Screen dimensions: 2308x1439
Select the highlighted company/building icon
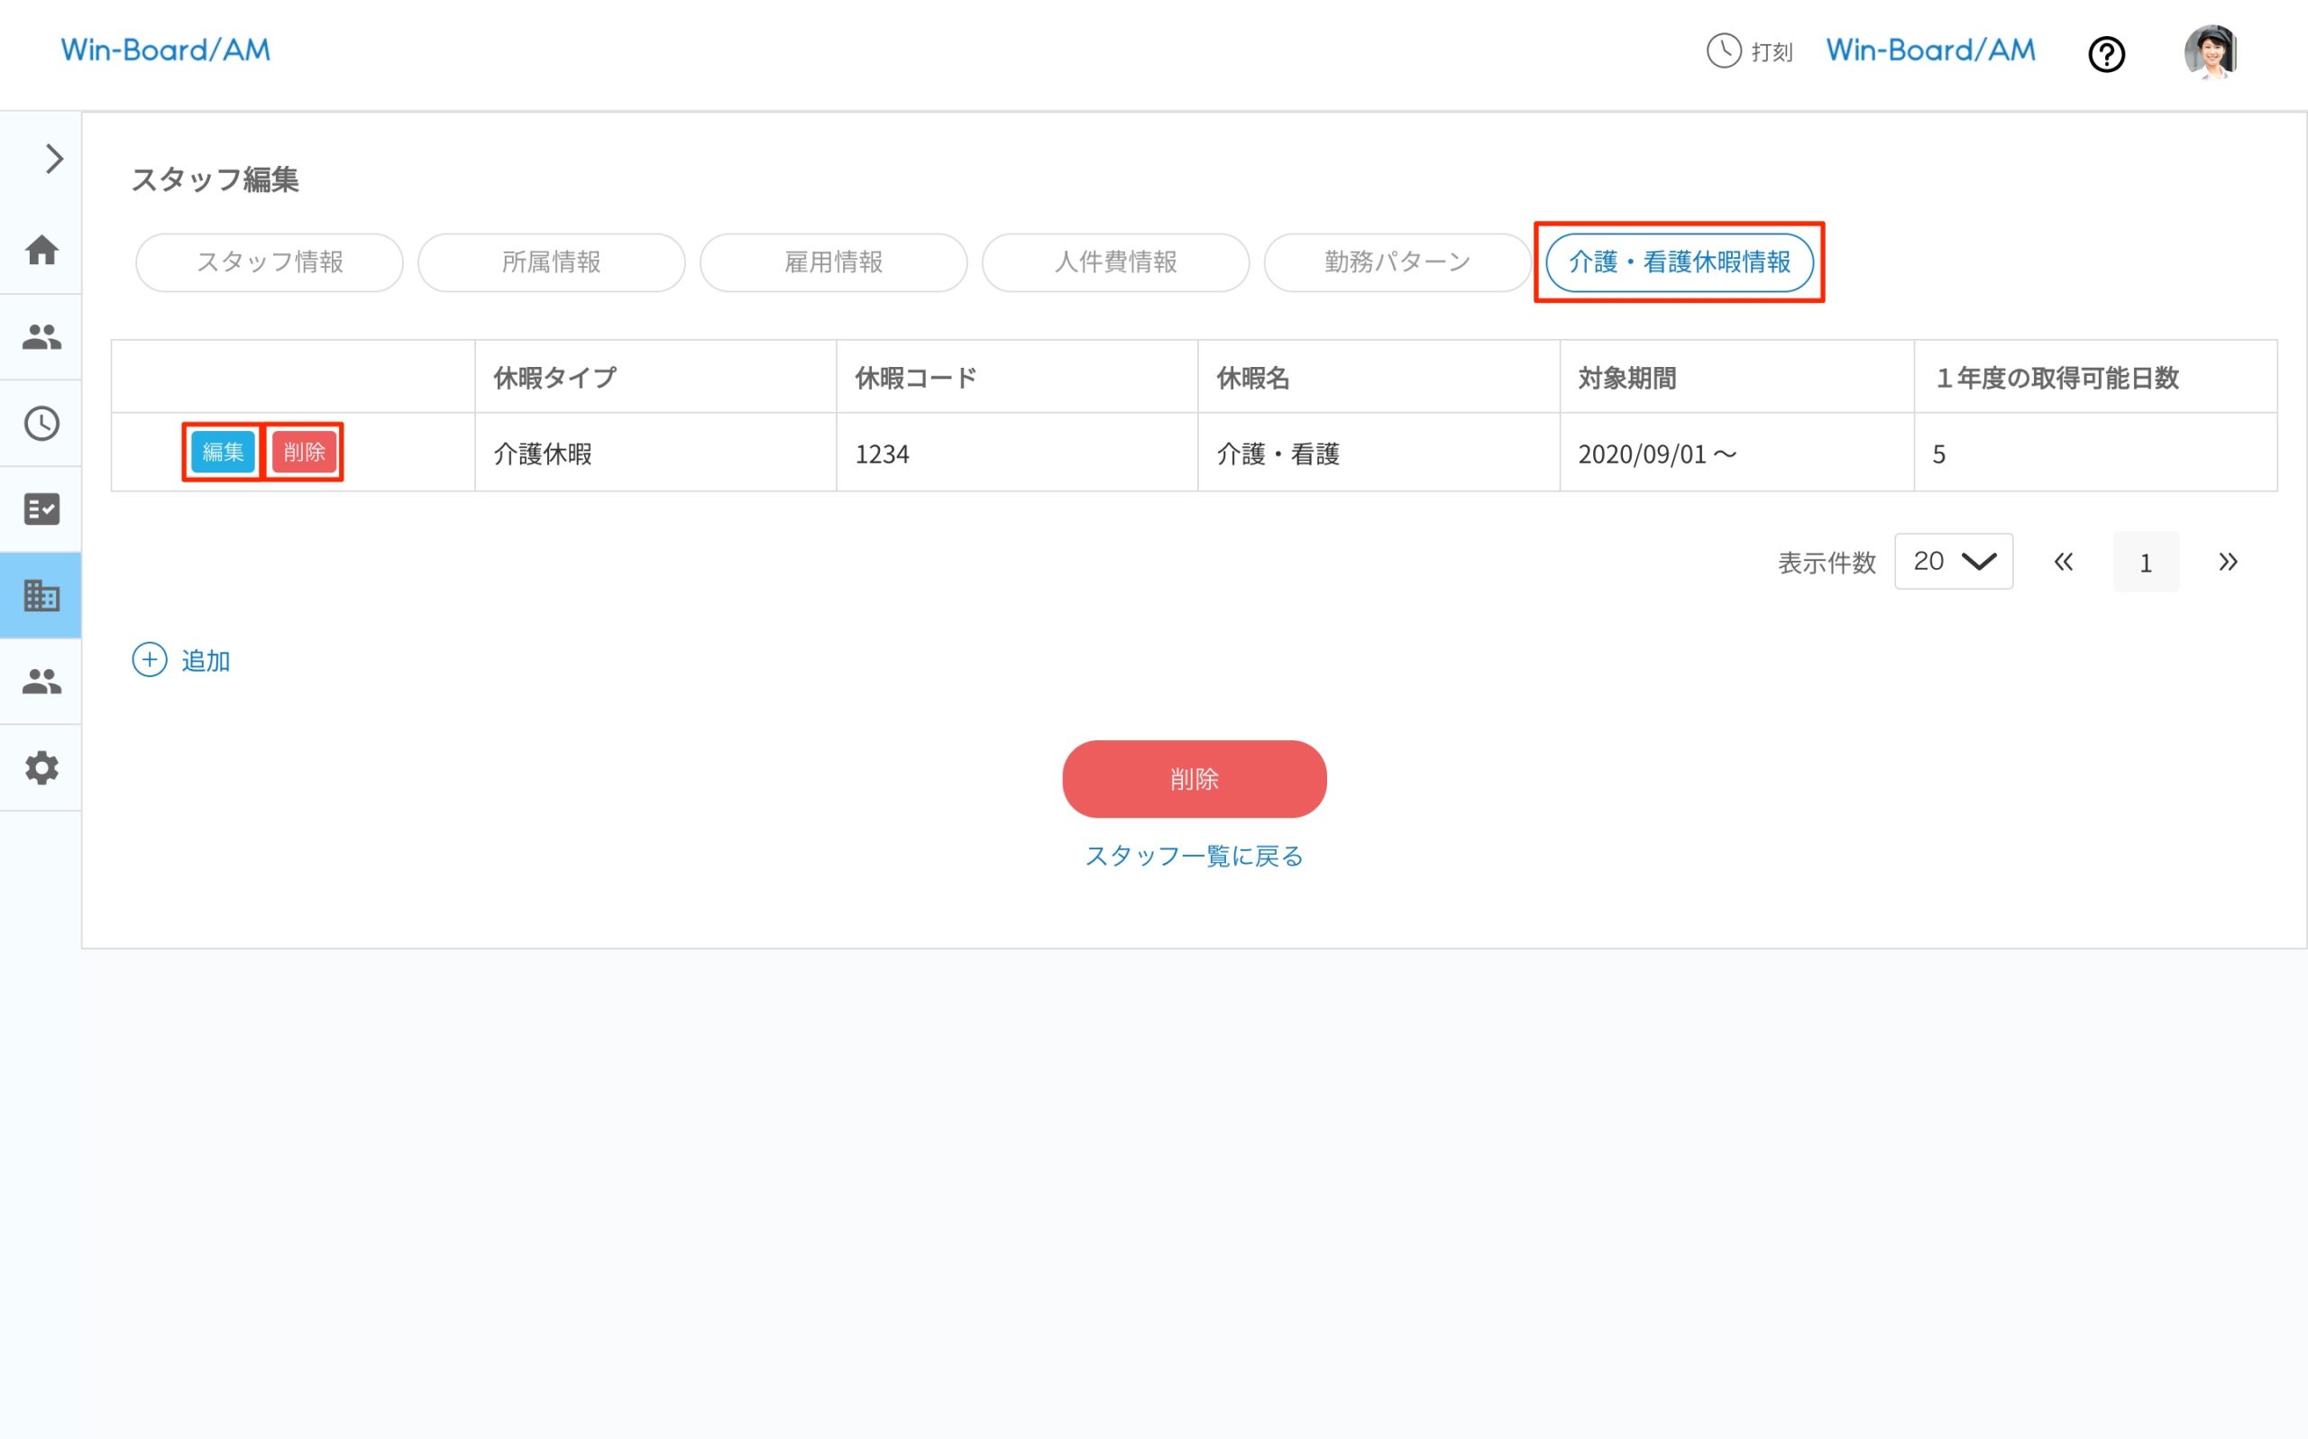pyautogui.click(x=41, y=595)
